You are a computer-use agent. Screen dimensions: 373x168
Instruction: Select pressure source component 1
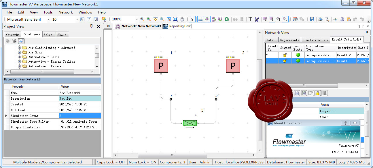[161, 66]
